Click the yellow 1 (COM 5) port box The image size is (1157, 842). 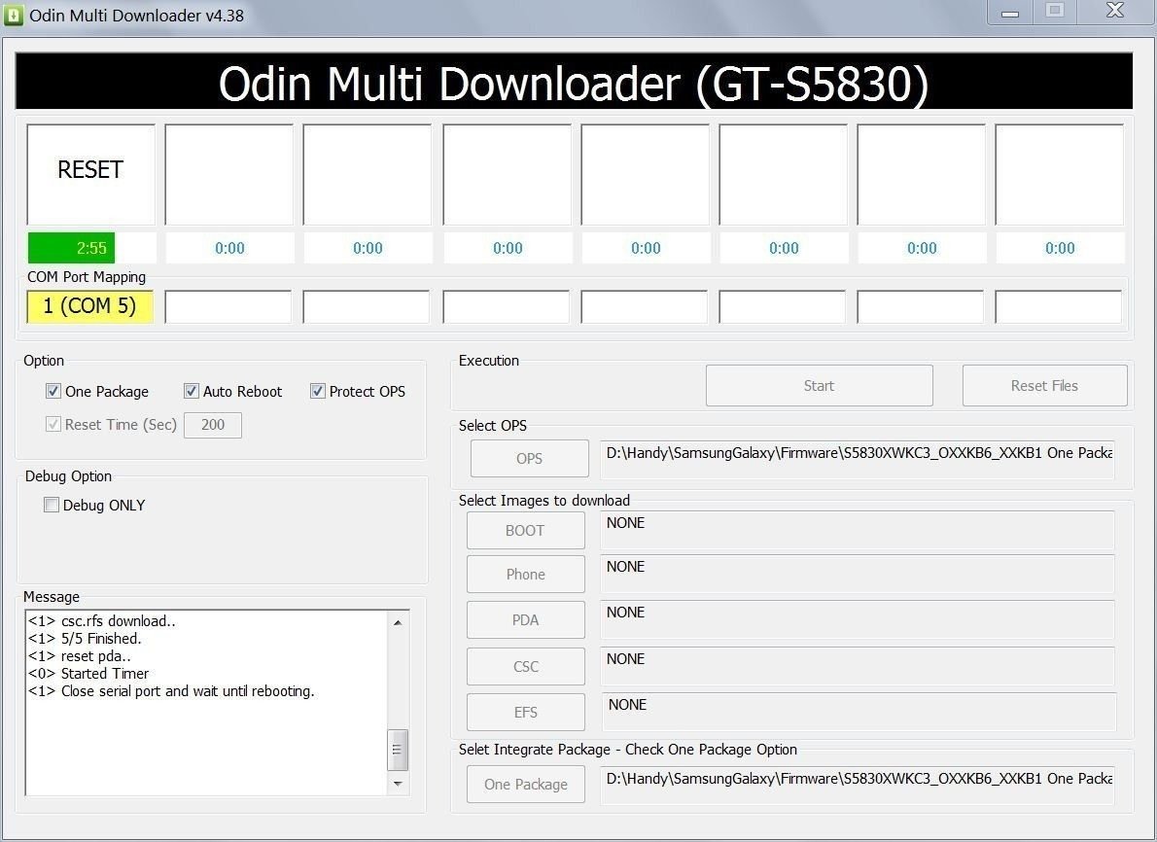pyautogui.click(x=90, y=306)
